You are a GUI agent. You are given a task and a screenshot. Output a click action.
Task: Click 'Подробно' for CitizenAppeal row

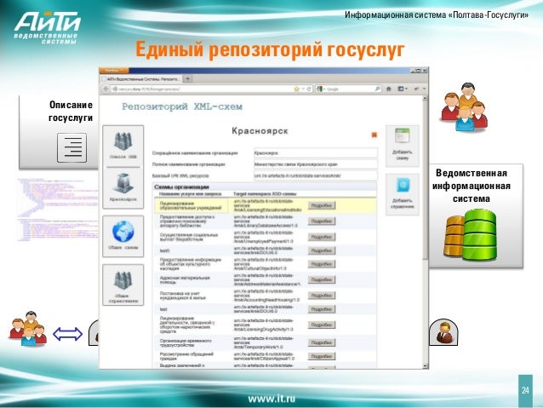(322, 356)
